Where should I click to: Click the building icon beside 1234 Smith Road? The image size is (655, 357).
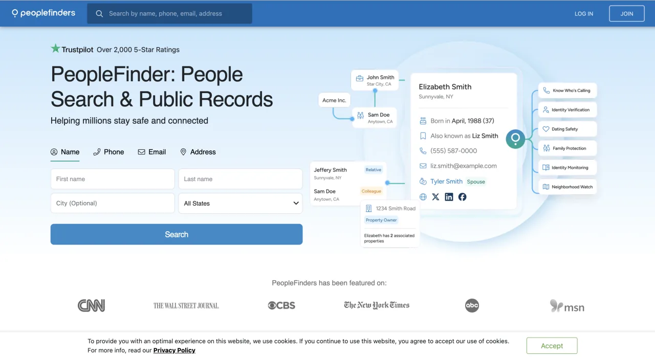click(x=369, y=209)
